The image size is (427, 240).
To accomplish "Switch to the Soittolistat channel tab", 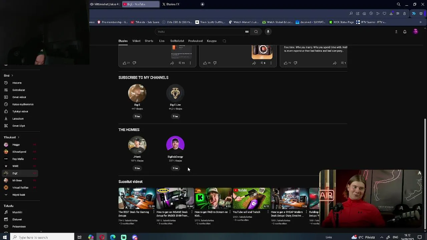I will [177, 41].
